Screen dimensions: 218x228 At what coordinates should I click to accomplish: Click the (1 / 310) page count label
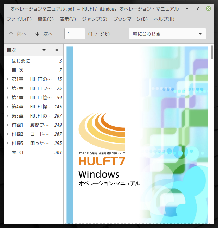pyautogui.click(x=99, y=34)
